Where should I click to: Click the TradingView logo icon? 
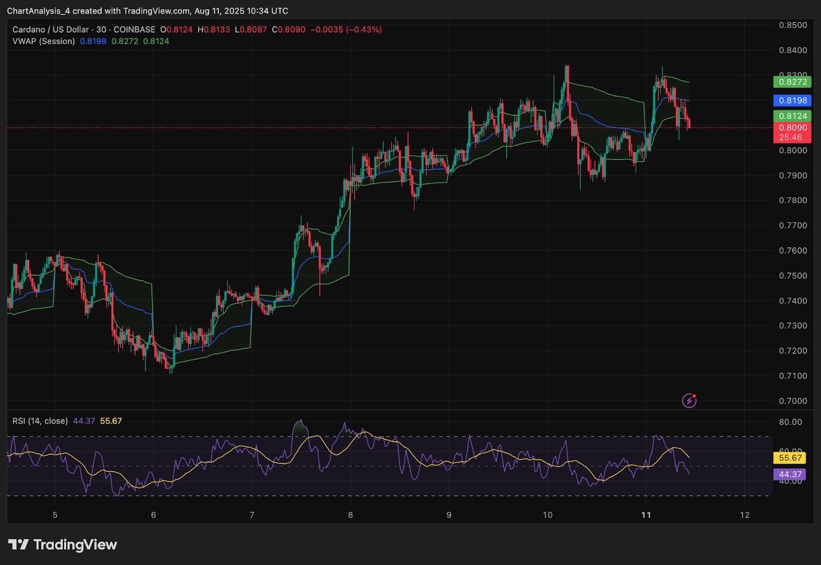point(18,544)
